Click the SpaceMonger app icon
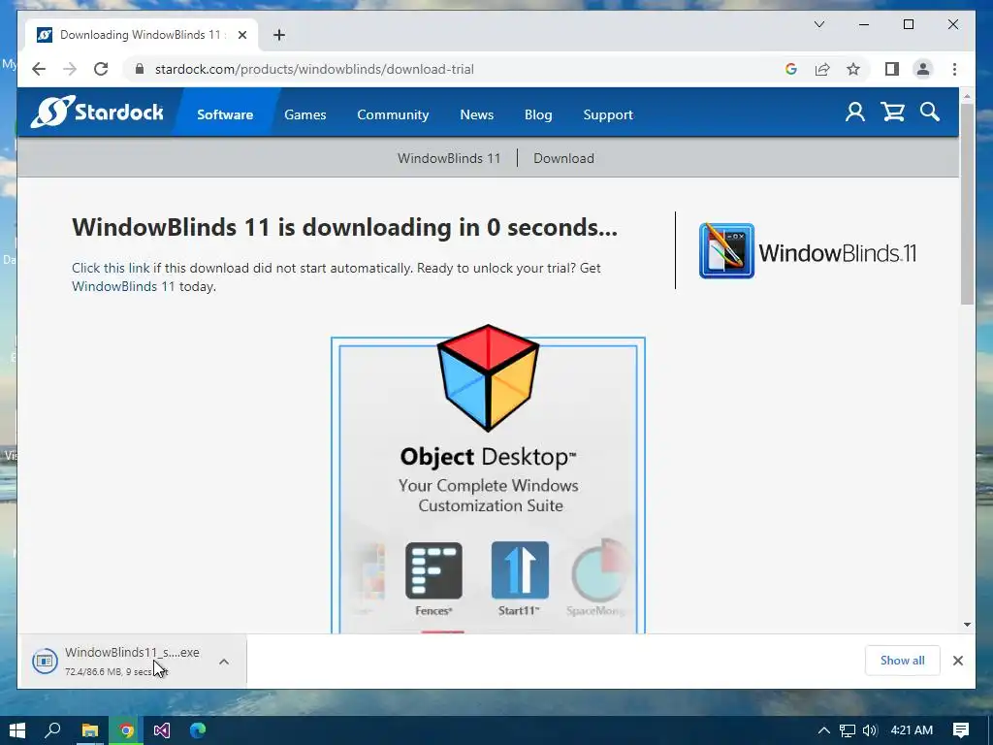The image size is (993, 745). (x=599, y=570)
